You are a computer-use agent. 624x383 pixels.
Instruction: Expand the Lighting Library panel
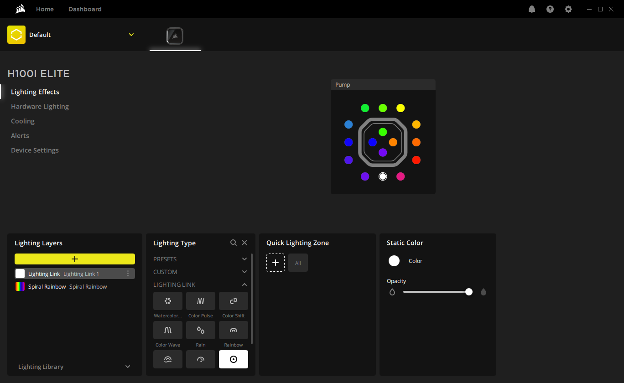point(75,367)
